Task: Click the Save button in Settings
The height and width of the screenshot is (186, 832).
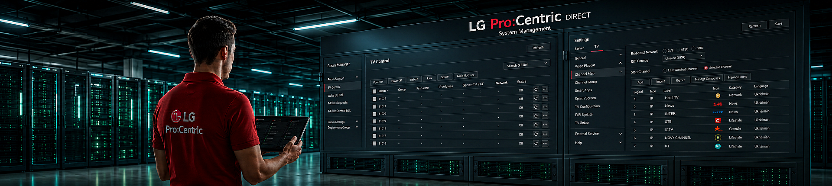Action: click(x=778, y=24)
